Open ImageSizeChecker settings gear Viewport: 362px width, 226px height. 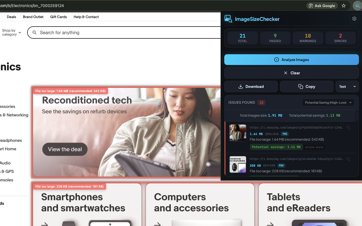pyautogui.click(x=354, y=19)
